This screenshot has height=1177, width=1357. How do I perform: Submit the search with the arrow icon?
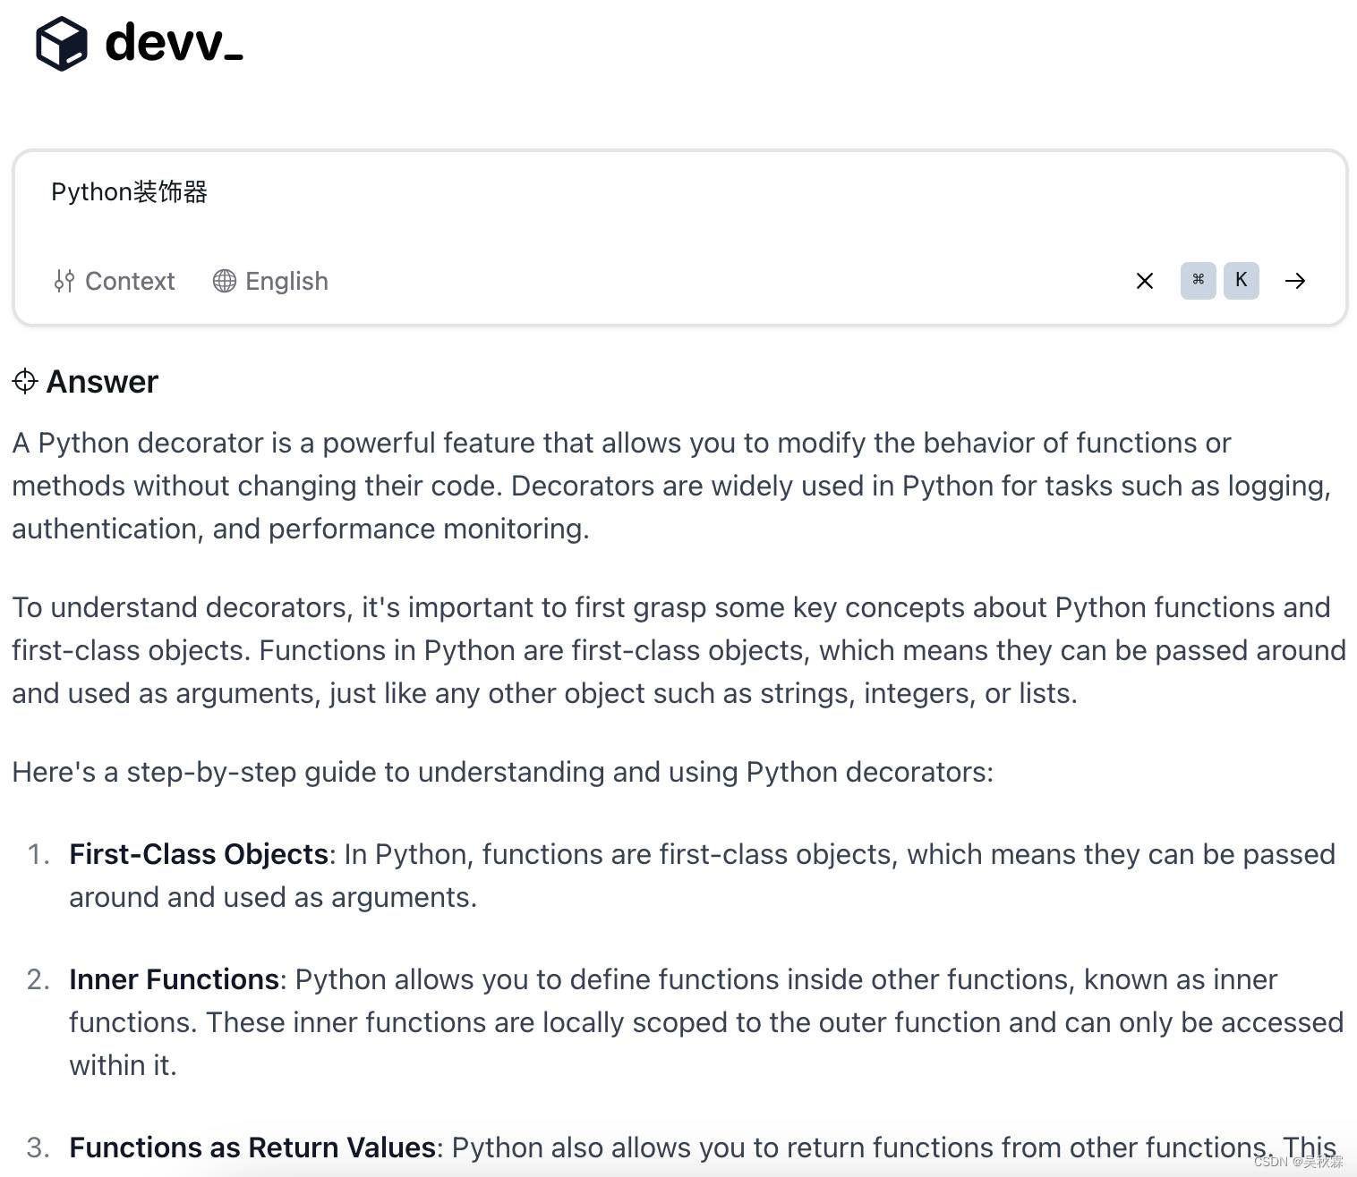coord(1294,281)
